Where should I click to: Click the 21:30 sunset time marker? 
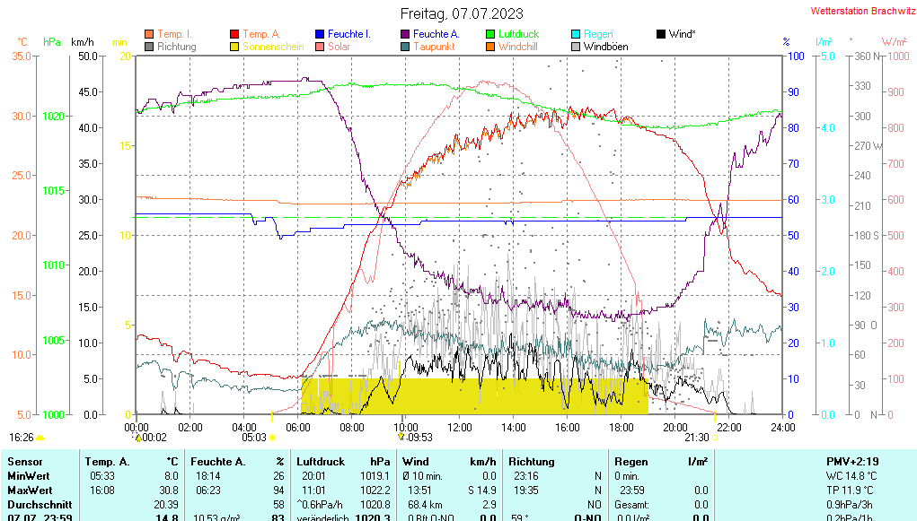pos(697,438)
